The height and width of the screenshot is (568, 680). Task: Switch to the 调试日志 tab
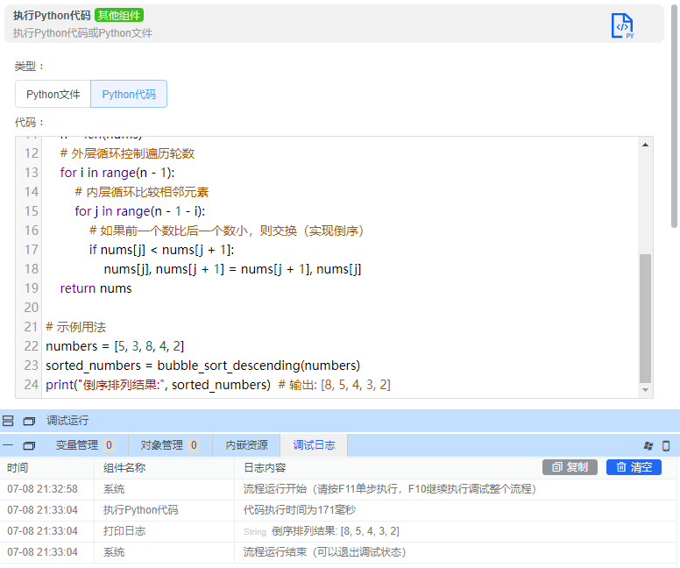[314, 445]
